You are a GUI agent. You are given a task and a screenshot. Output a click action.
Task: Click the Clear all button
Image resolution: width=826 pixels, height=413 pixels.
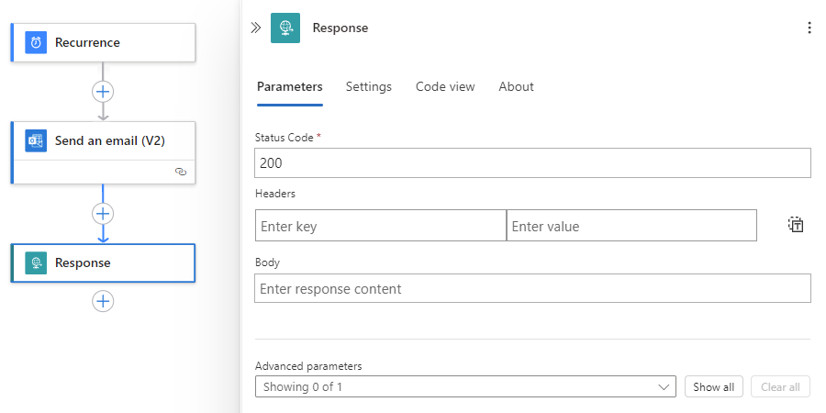[x=780, y=386]
